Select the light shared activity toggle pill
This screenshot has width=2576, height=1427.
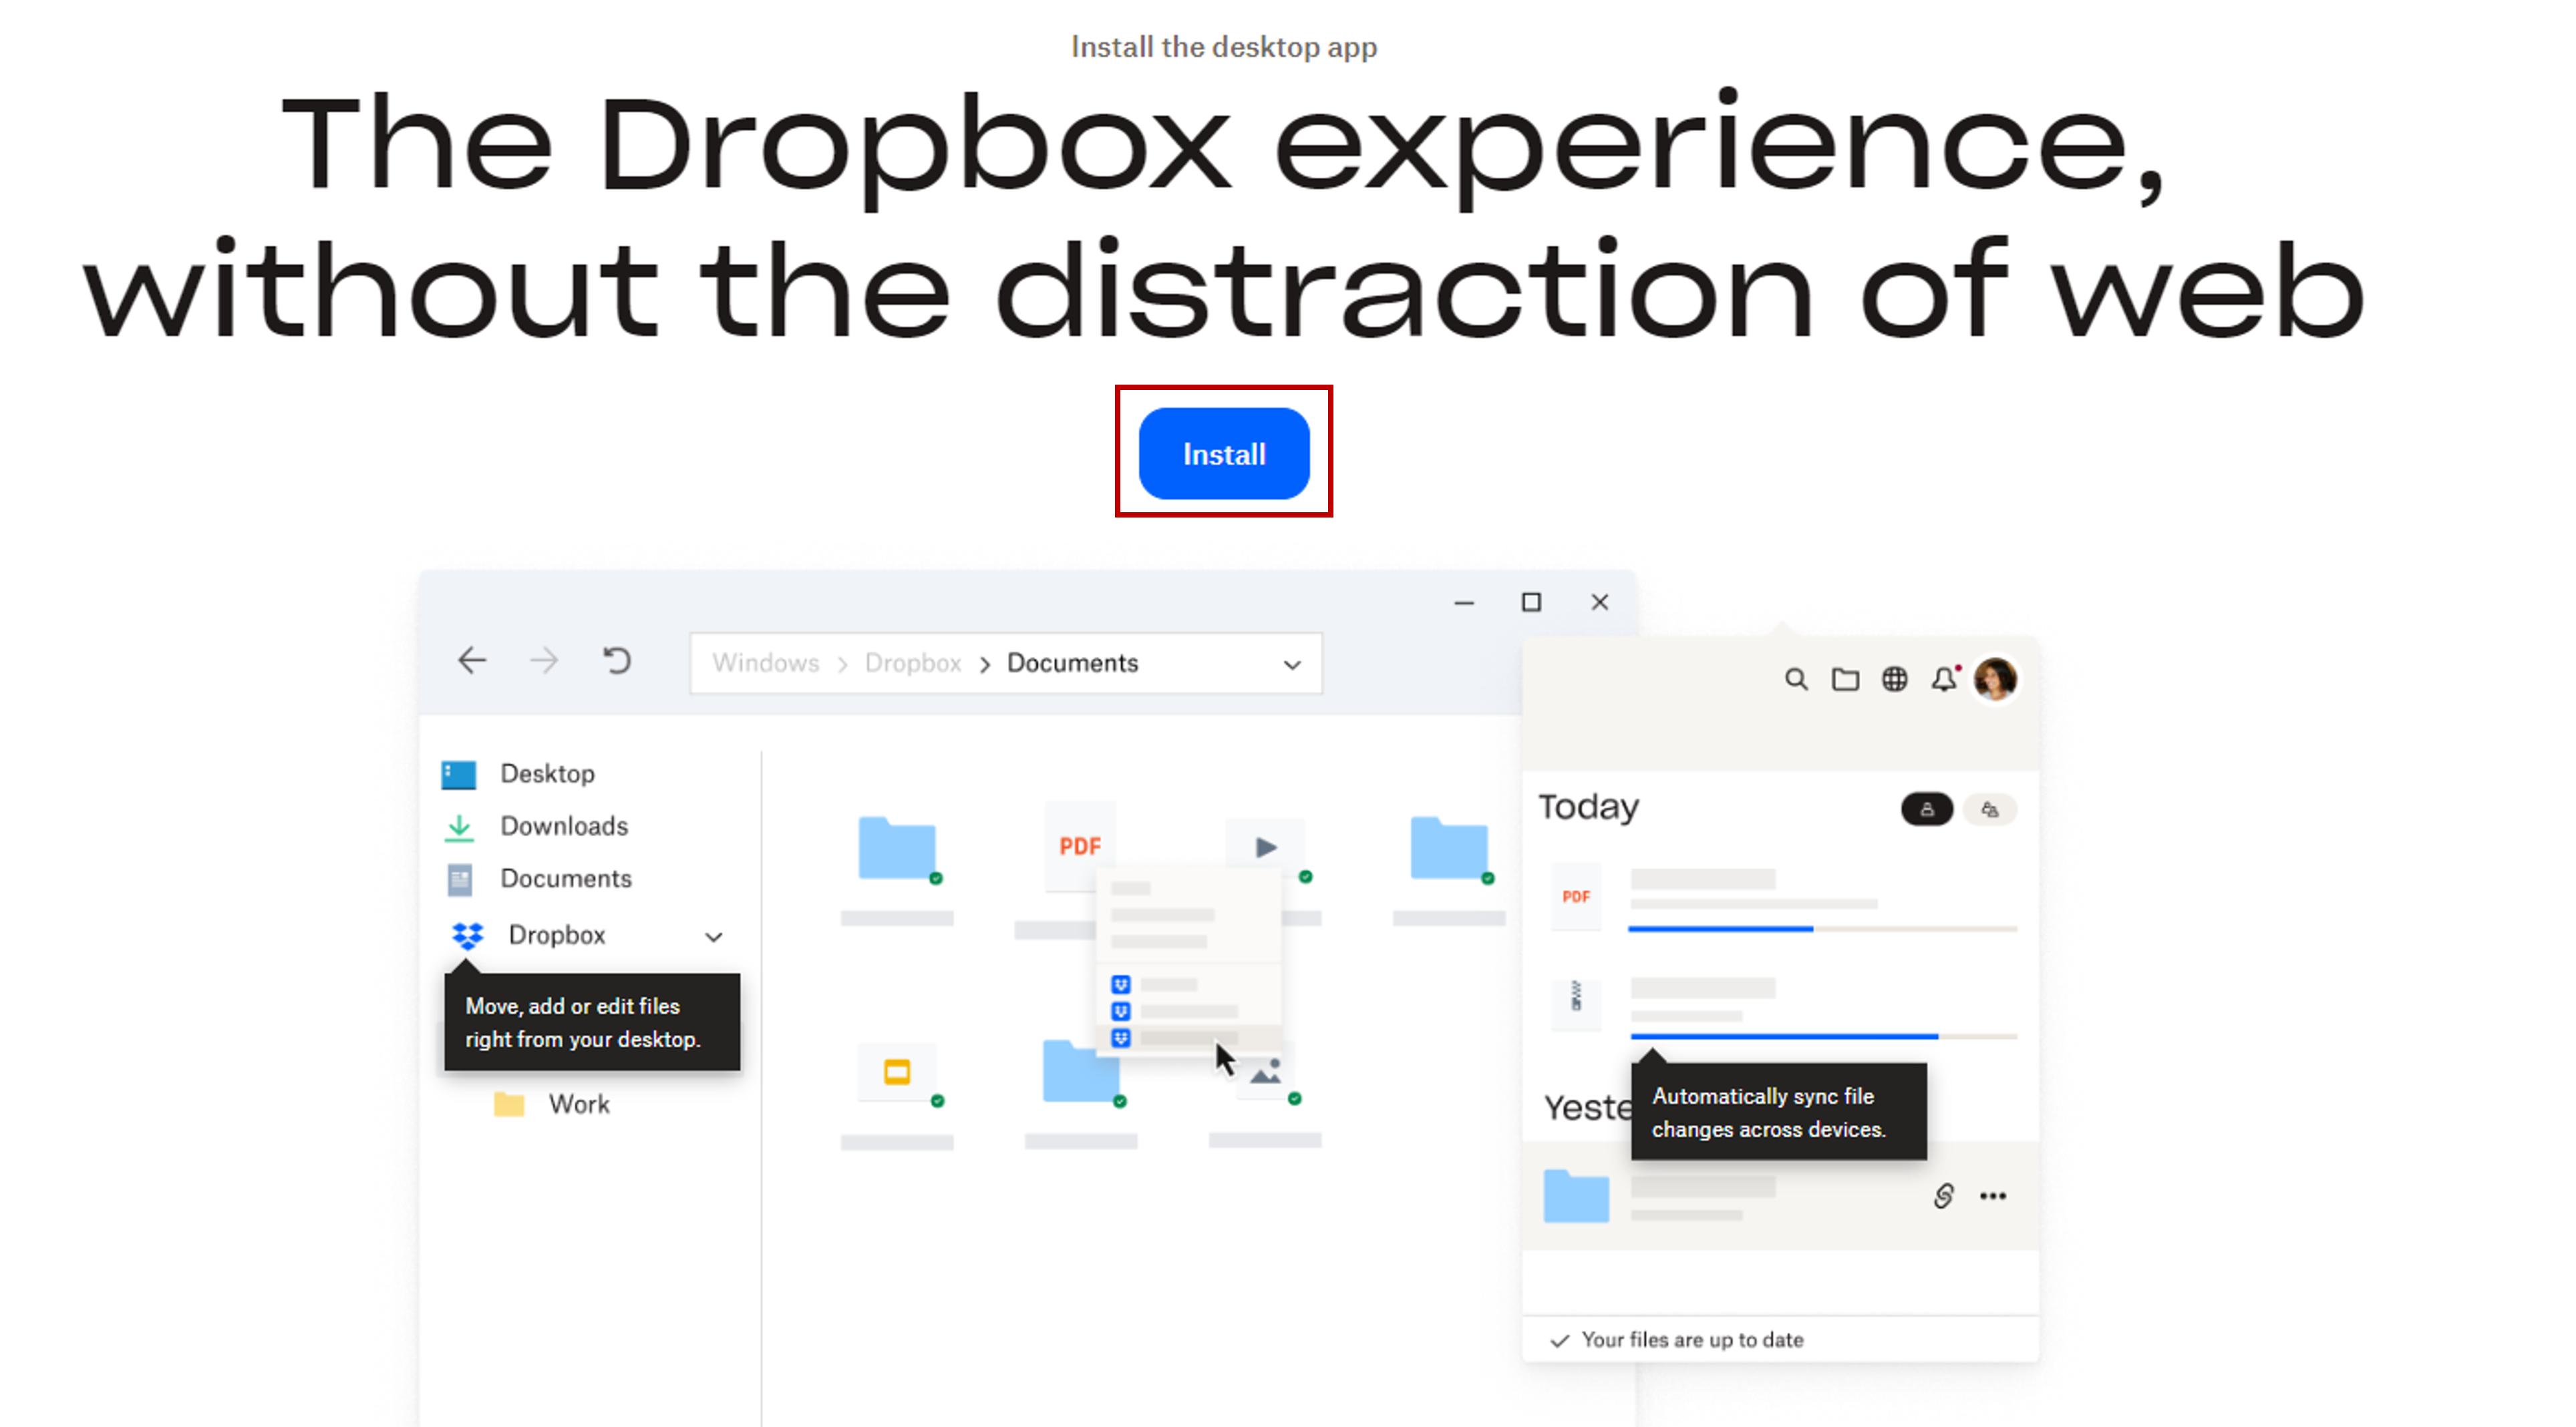point(1990,809)
